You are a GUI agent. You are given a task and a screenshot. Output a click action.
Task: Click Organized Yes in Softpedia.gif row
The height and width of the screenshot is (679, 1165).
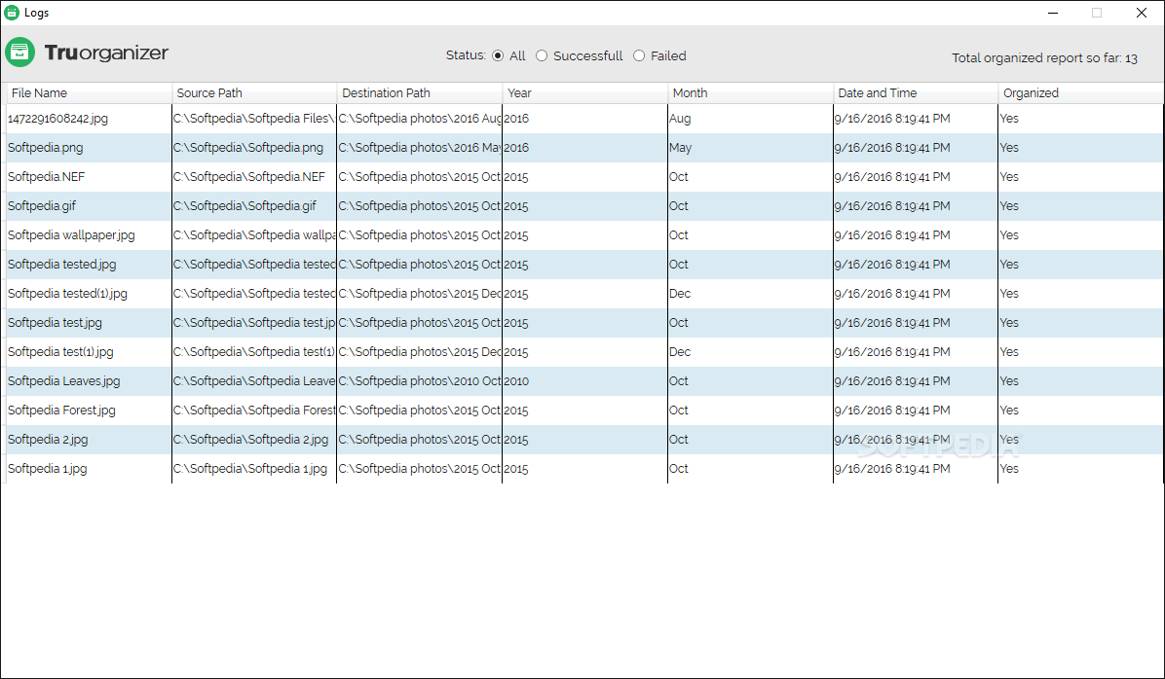1009,205
